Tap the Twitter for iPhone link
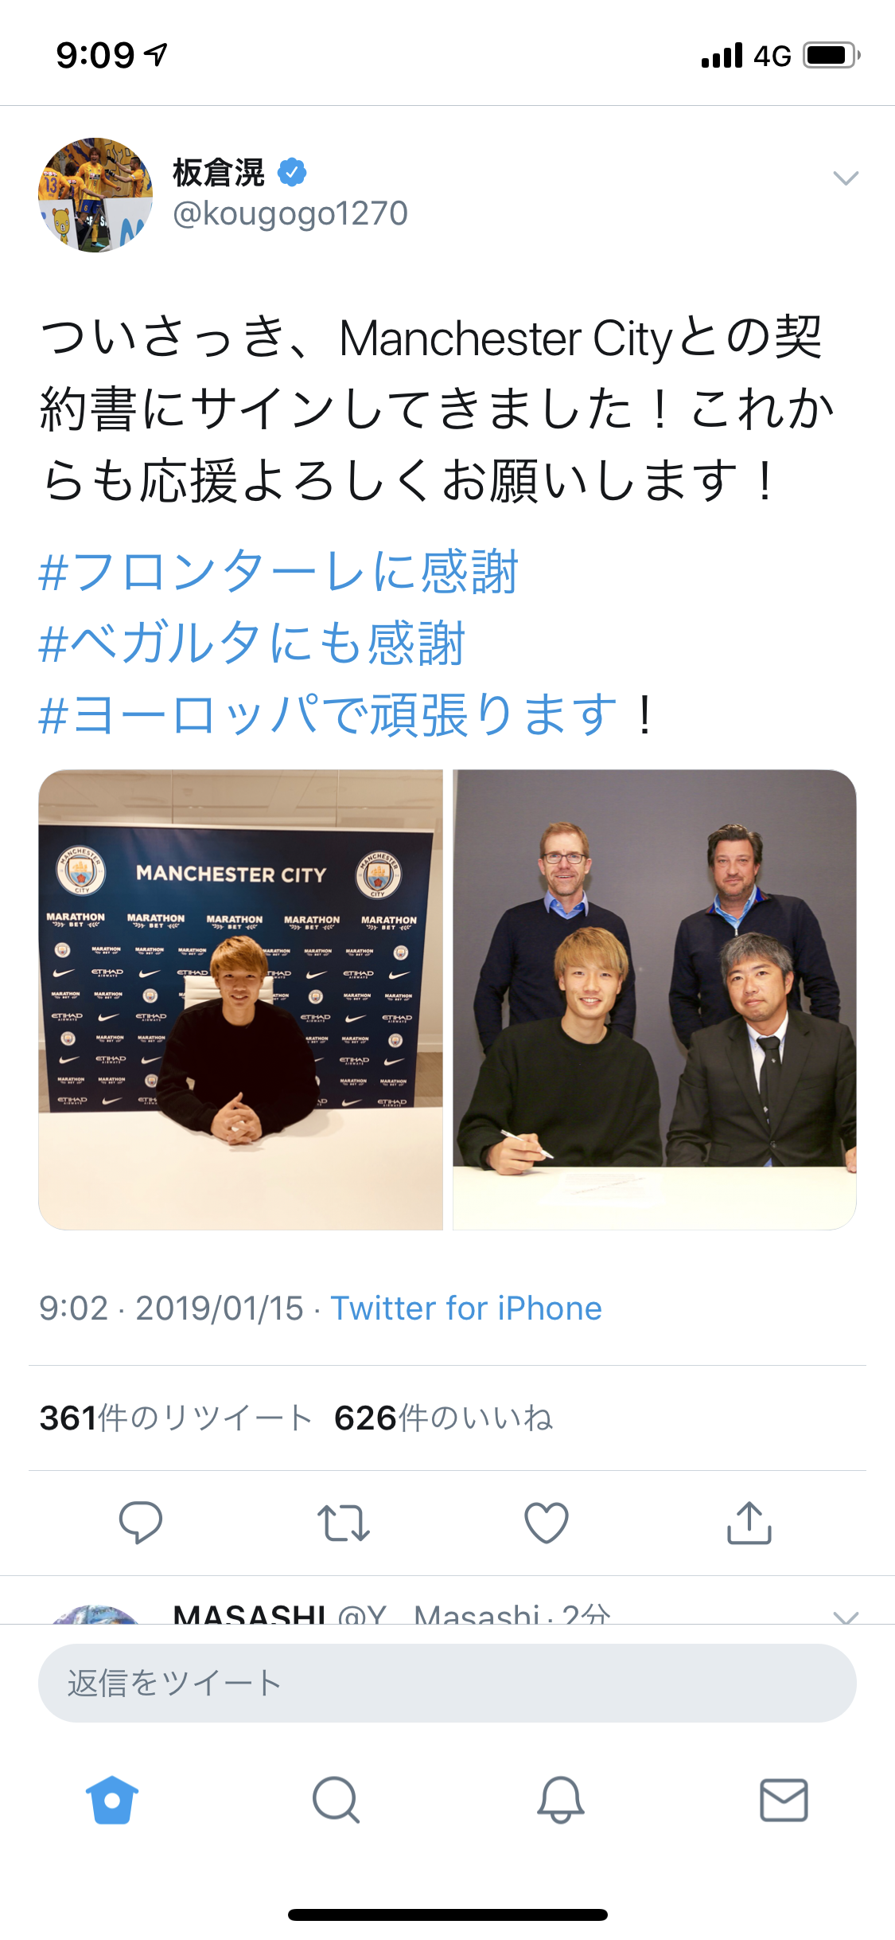 [x=466, y=1308]
